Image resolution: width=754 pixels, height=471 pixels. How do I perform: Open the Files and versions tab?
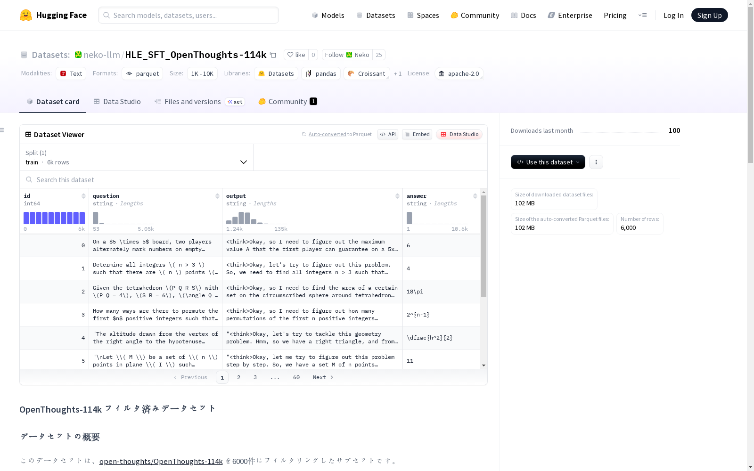[199, 101]
